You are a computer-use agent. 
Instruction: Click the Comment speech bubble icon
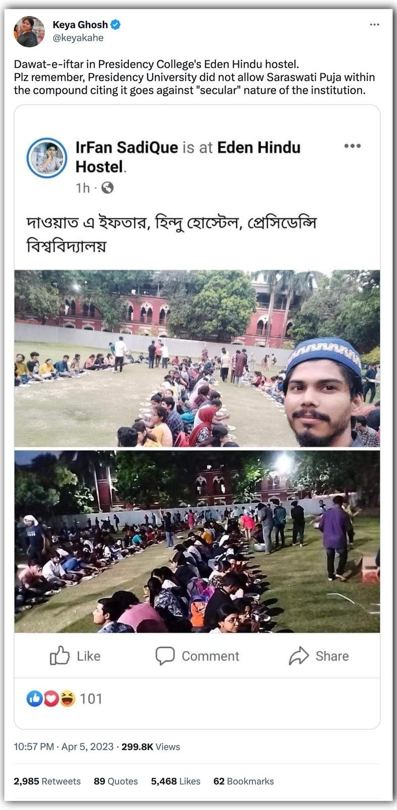point(165,656)
